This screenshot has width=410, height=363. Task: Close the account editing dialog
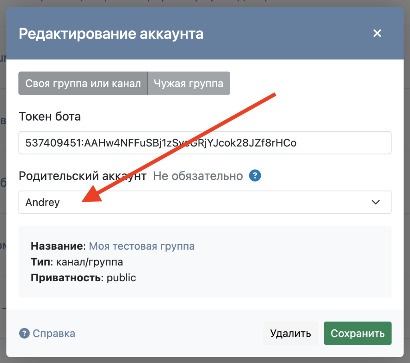pyautogui.click(x=377, y=33)
